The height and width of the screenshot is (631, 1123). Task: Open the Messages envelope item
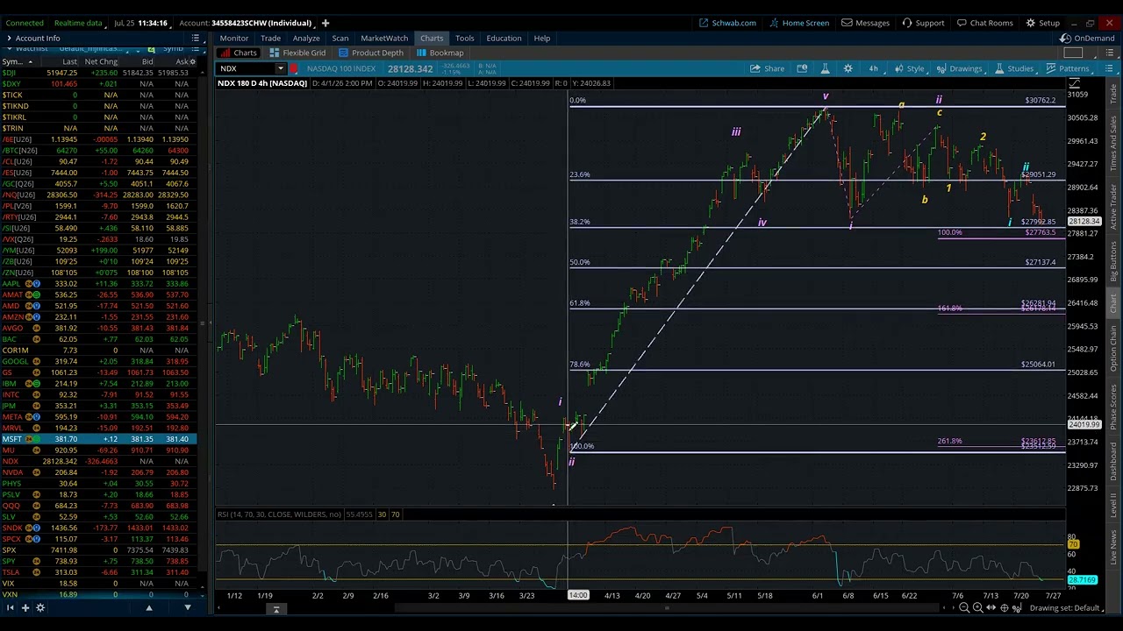pos(866,23)
